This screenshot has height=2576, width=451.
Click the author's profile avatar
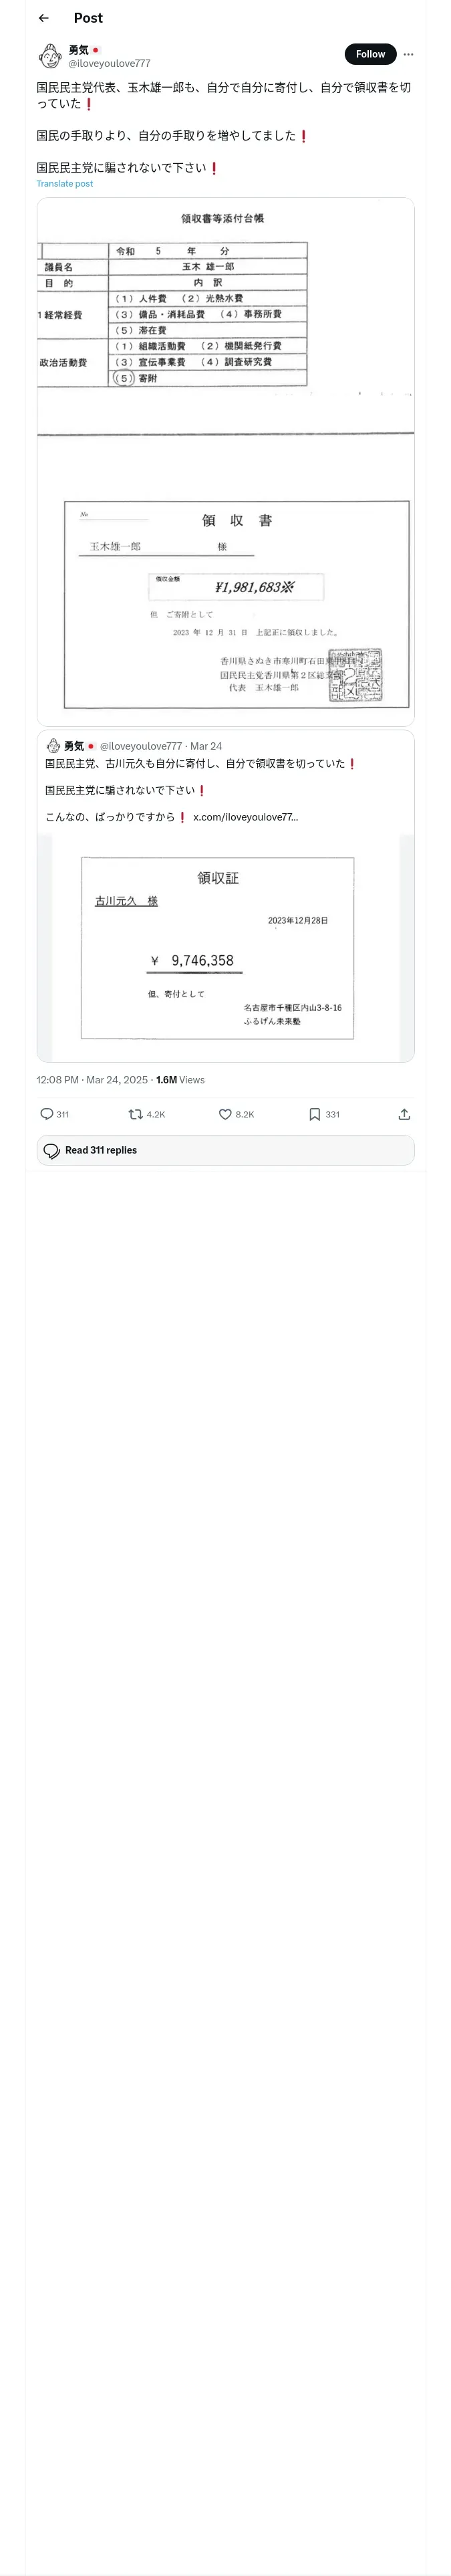(50, 55)
